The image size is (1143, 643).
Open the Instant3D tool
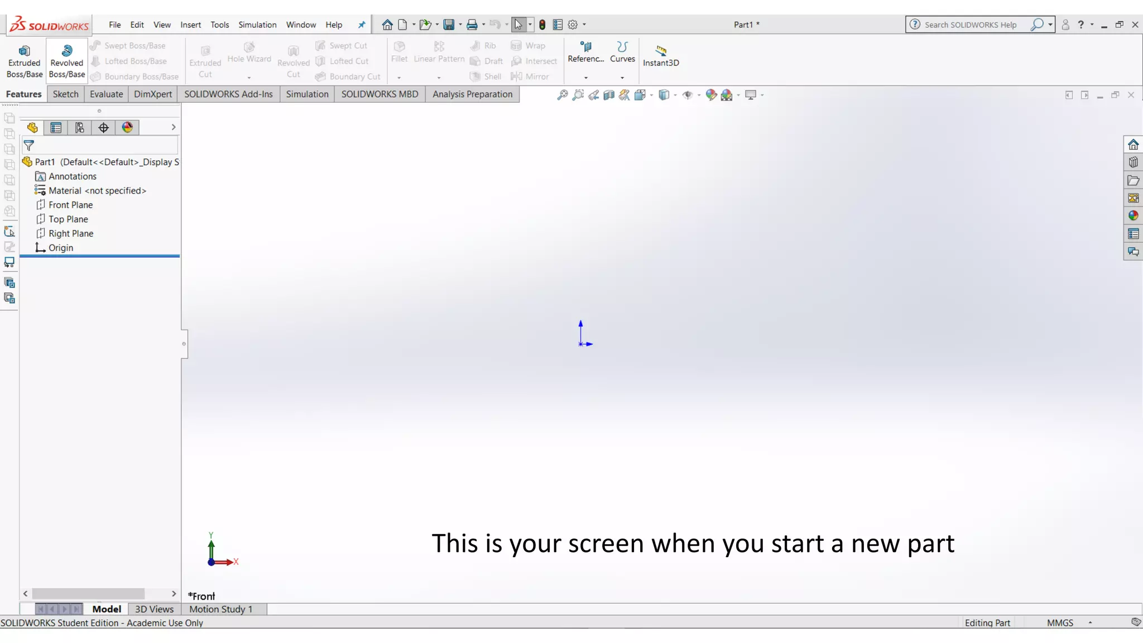click(x=661, y=56)
